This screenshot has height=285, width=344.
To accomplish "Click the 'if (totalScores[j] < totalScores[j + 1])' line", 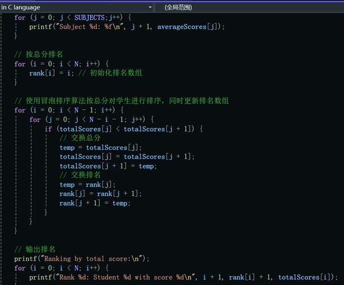I will coord(124,129).
